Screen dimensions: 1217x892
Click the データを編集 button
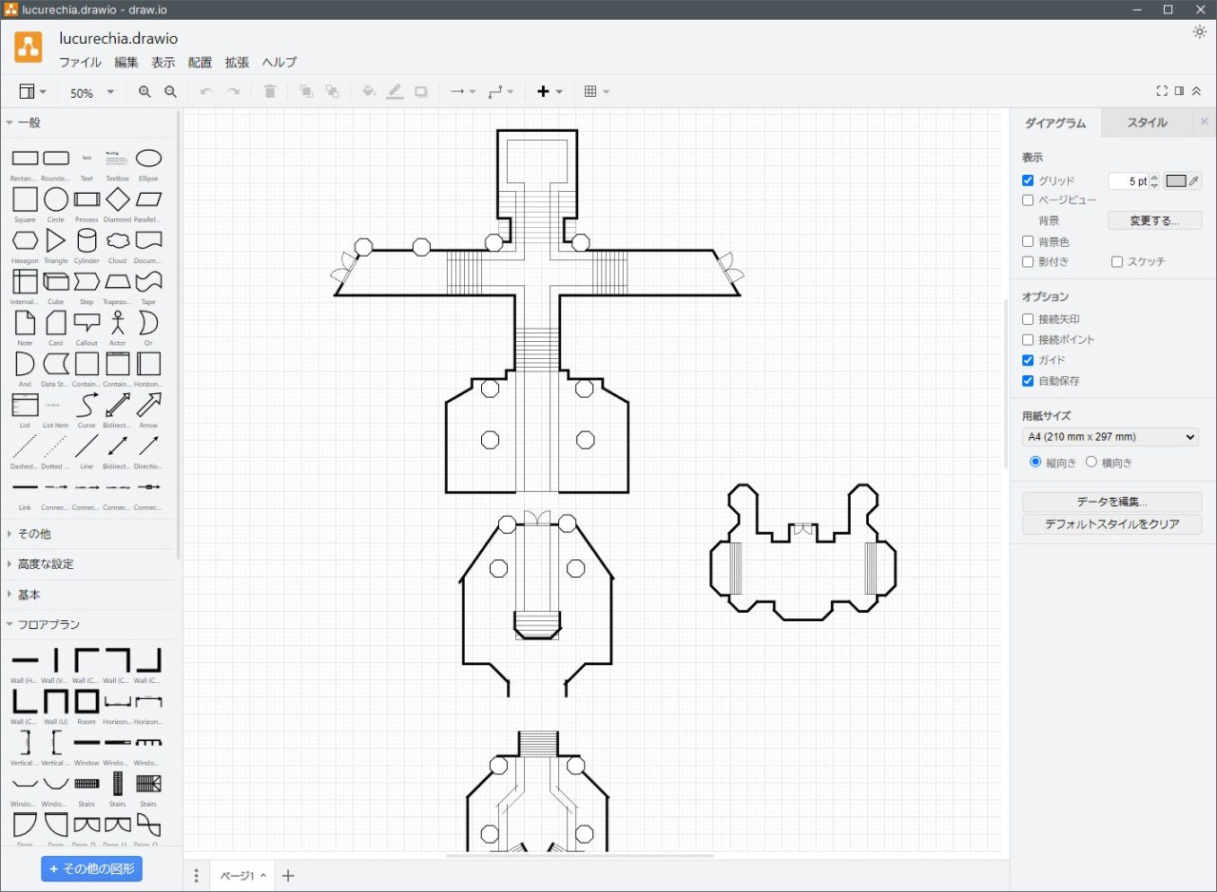tap(1111, 502)
